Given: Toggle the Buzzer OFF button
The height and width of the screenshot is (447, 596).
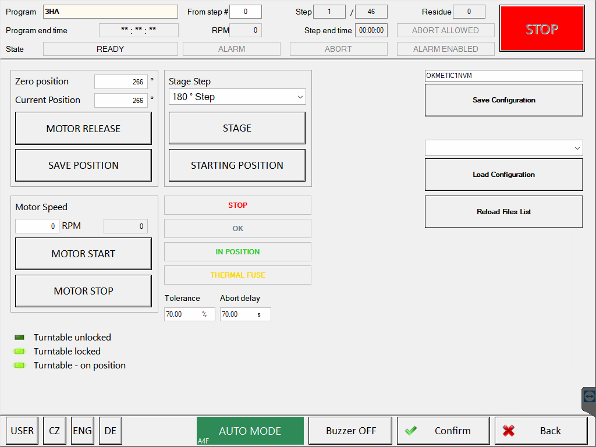Looking at the screenshot, I should coord(350,431).
